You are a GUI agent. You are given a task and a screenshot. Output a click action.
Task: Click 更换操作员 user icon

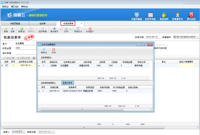pos(177,15)
